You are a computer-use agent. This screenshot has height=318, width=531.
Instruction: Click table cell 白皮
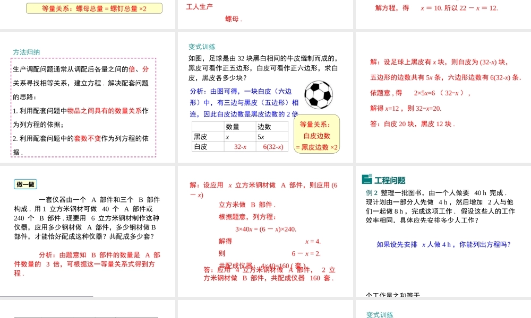coord(208,146)
